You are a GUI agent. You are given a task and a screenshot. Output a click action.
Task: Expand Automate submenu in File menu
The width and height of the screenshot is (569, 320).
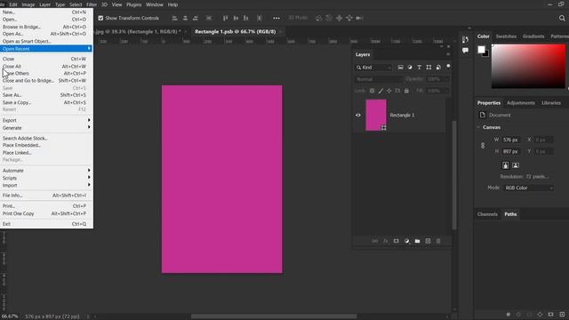coord(45,171)
